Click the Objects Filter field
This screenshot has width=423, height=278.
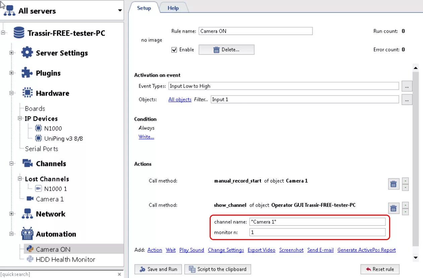(305, 99)
